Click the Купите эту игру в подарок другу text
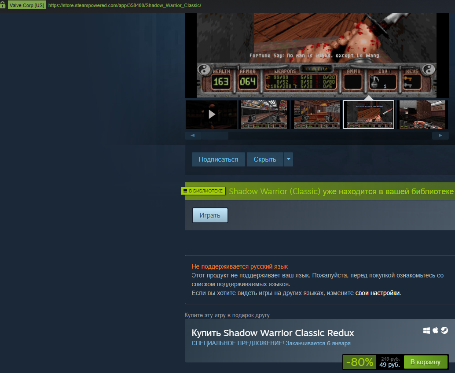This screenshot has height=373, width=455. coord(227,315)
